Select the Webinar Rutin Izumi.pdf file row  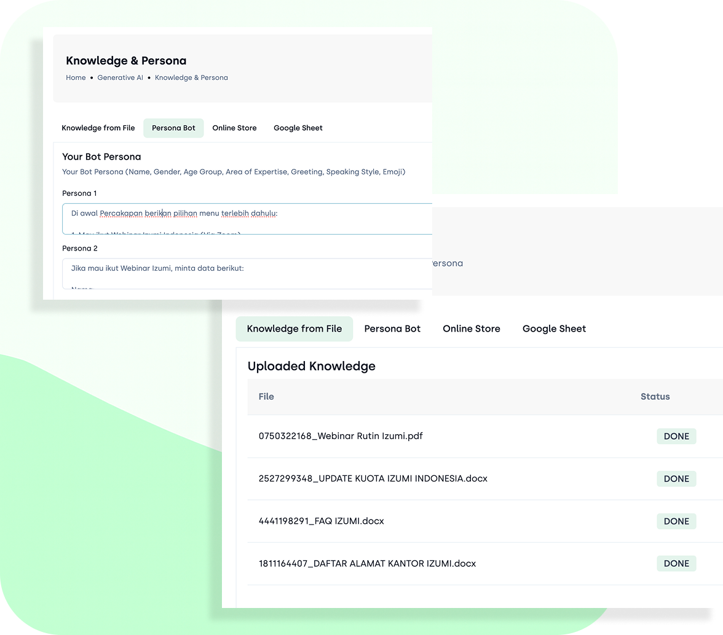click(340, 436)
